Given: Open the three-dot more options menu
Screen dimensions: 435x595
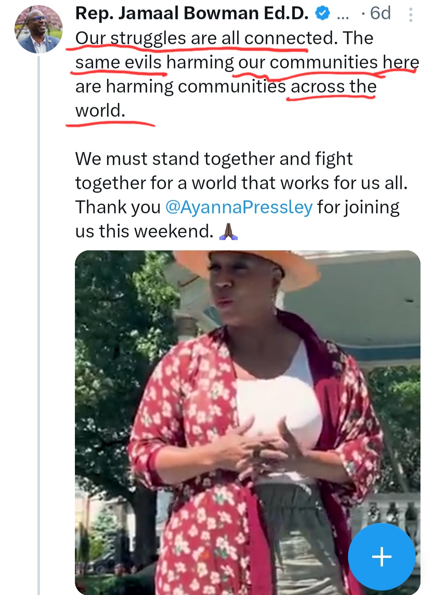Looking at the screenshot, I should click(410, 15).
